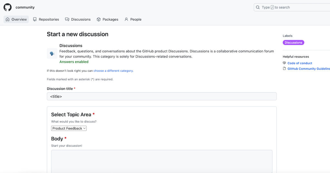This screenshot has height=173, width=330.
Task: Click the GitHub logo icon
Action: click(x=7, y=7)
